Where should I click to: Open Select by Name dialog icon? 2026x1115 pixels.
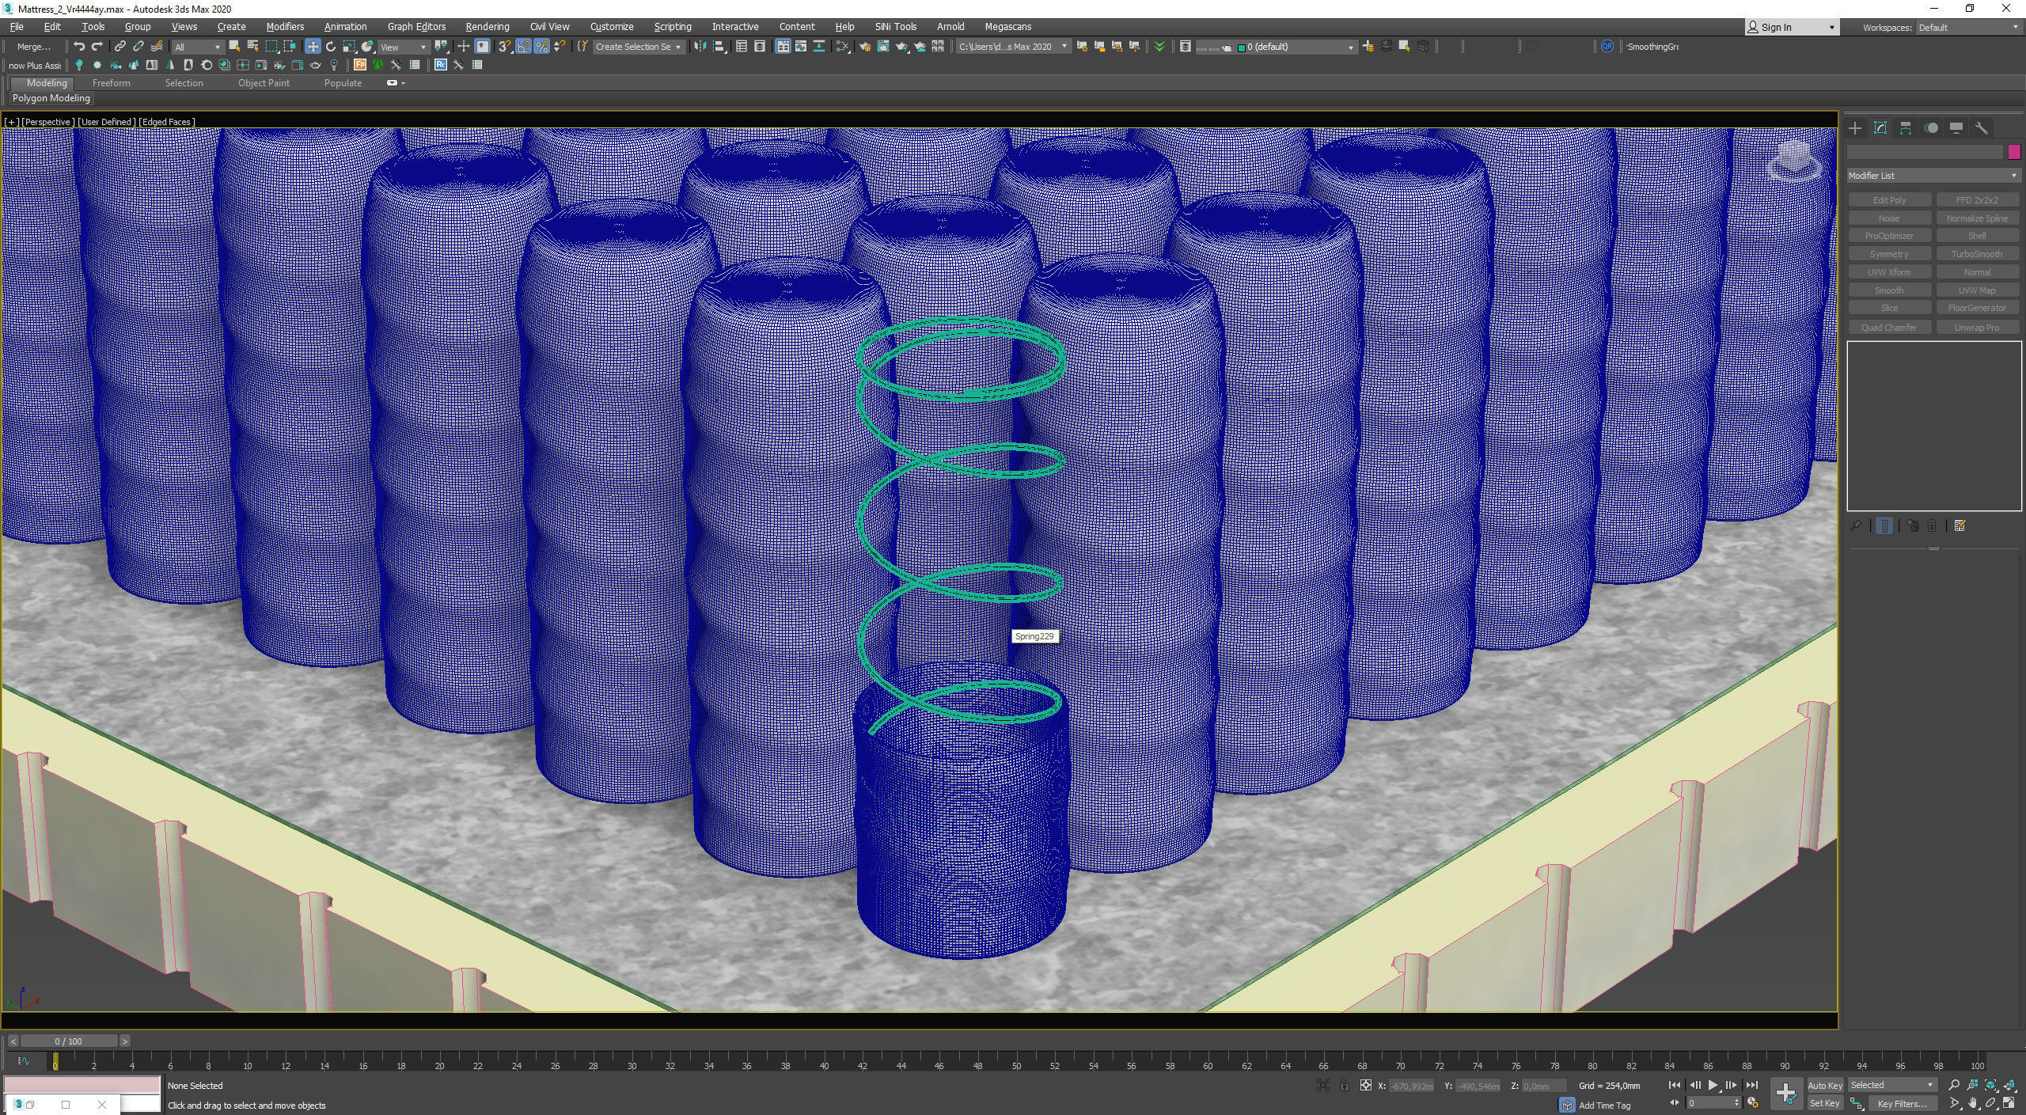pyautogui.click(x=252, y=47)
